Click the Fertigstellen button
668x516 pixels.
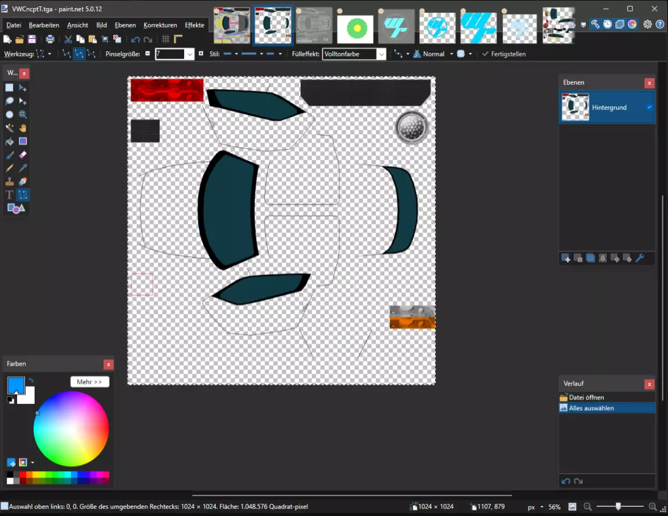(x=504, y=54)
